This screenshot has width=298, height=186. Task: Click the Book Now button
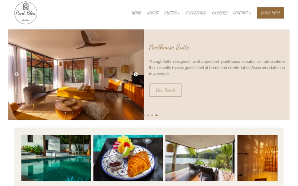tap(270, 13)
